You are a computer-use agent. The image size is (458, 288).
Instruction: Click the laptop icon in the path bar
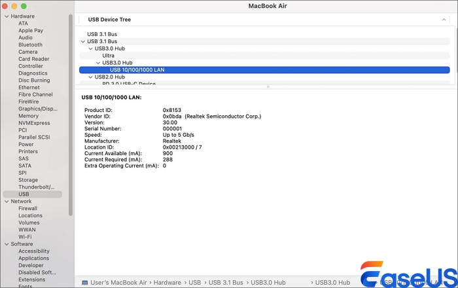click(85, 283)
